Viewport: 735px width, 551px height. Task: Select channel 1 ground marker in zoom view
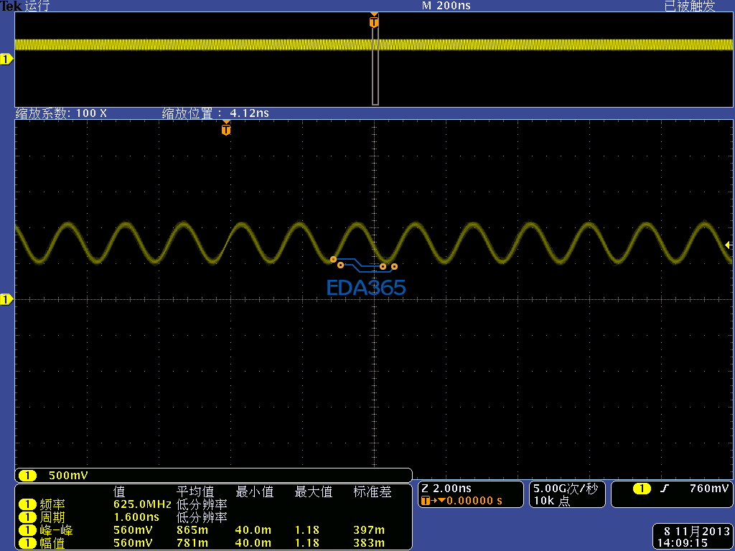click(x=6, y=298)
